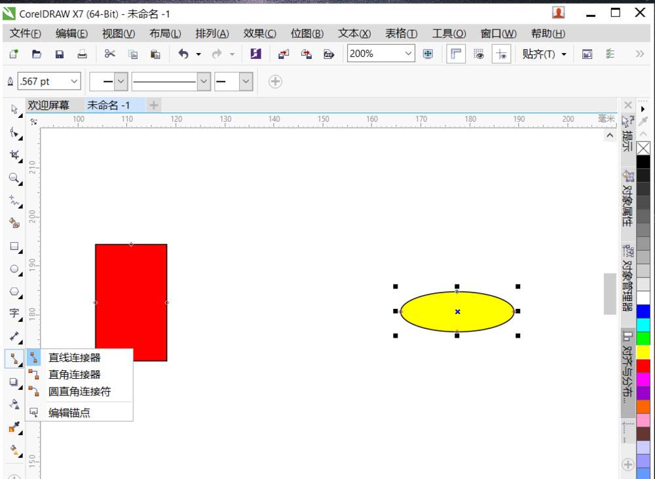Pick the red color swatch
This screenshot has width=655, height=479.
click(643, 366)
